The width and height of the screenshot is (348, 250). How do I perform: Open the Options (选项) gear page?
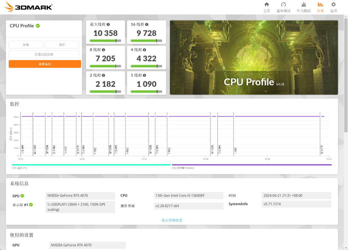tap(333, 7)
